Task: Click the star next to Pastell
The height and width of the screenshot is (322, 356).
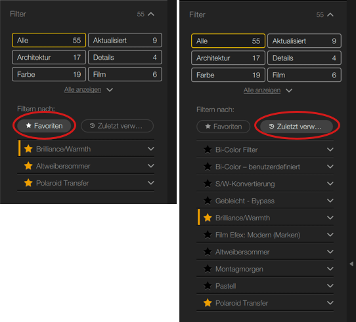Action: pyautogui.click(x=208, y=286)
